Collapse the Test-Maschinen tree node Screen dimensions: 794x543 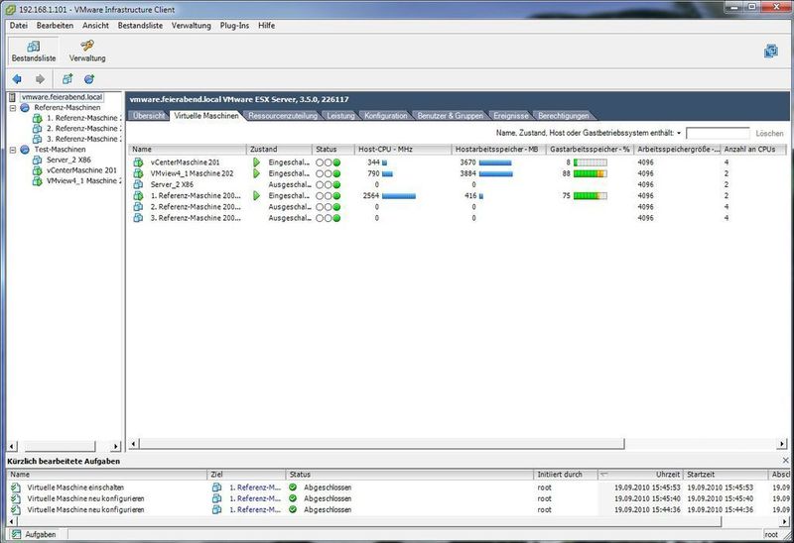(x=13, y=150)
